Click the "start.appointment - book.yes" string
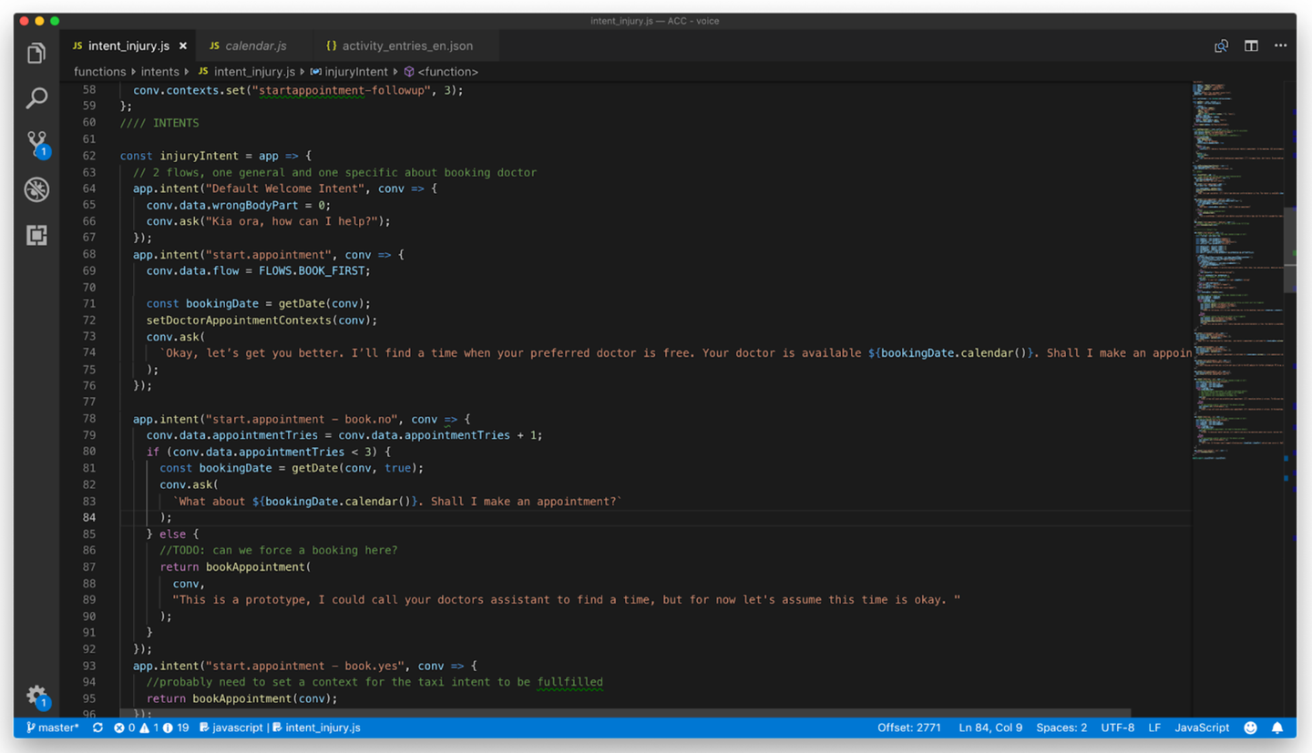This screenshot has width=1312, height=753. coord(305,666)
